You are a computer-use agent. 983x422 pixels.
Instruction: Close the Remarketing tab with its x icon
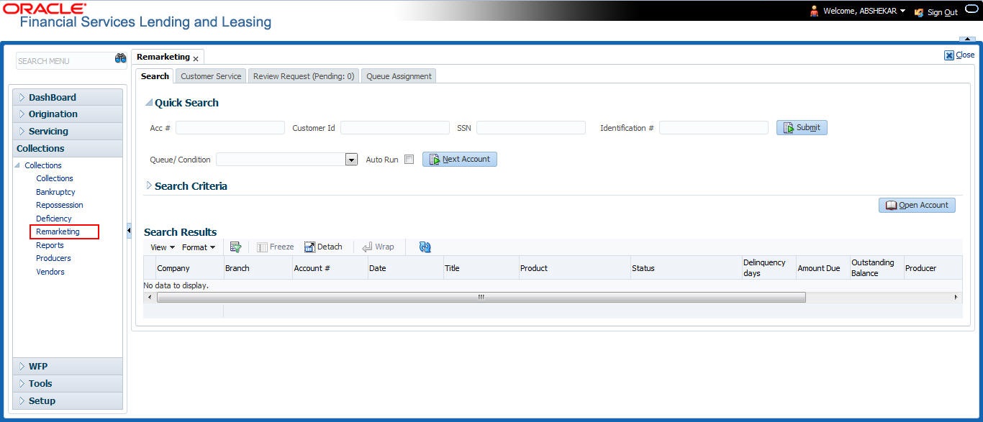click(196, 58)
